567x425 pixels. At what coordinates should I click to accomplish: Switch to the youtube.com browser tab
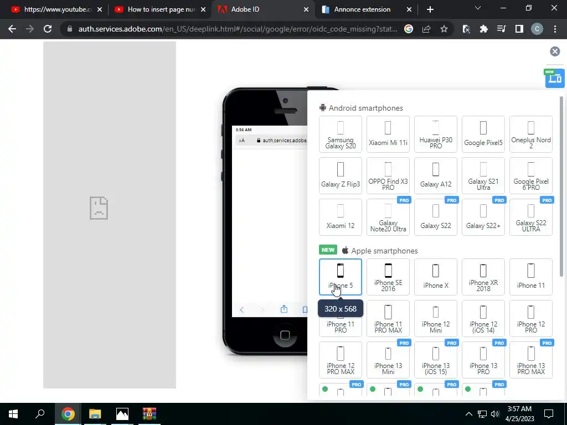pyautogui.click(x=57, y=9)
